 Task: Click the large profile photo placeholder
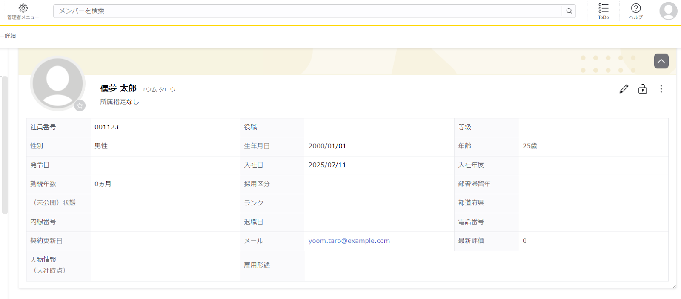[x=57, y=83]
